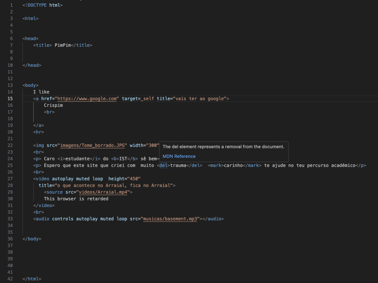
Task: Click 'This browser is' fallback text
Action: point(64,199)
